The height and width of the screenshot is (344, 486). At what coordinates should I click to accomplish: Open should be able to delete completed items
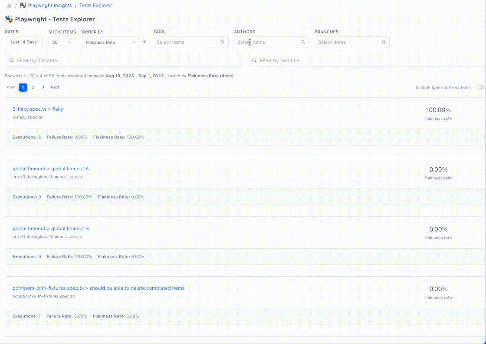99,288
